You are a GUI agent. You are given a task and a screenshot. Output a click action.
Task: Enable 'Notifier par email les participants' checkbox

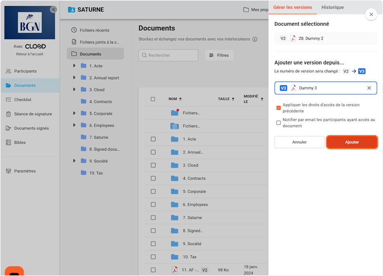coord(278,123)
